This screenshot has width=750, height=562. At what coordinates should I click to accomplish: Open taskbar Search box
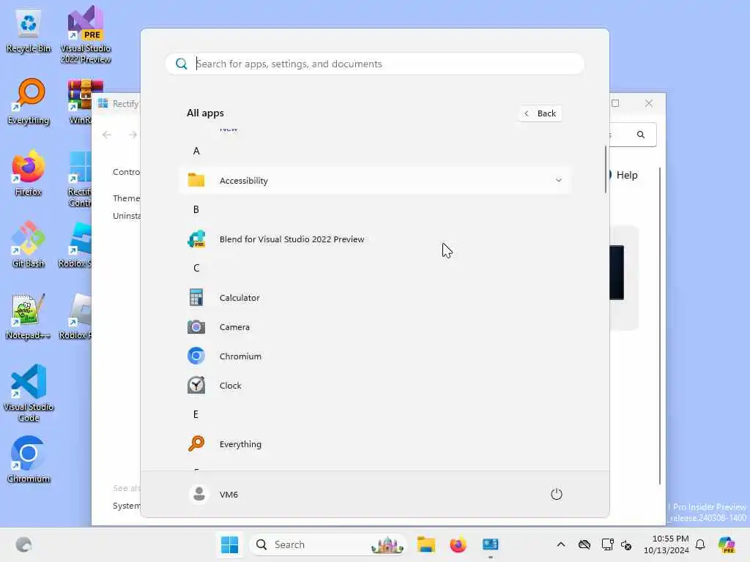(328, 544)
